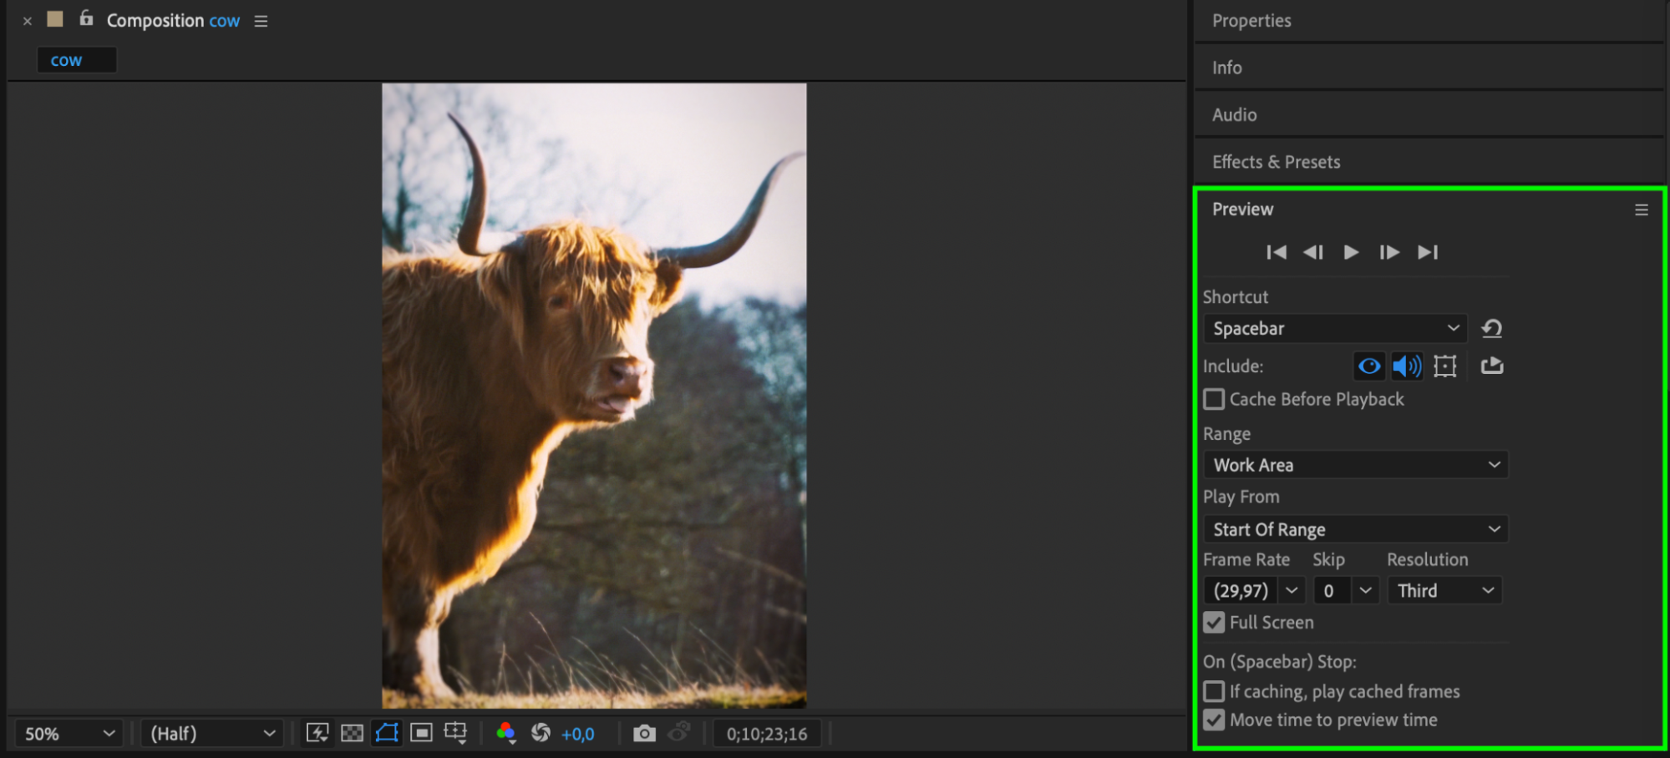
Task: Toggle include video eye icon
Action: 1368,366
